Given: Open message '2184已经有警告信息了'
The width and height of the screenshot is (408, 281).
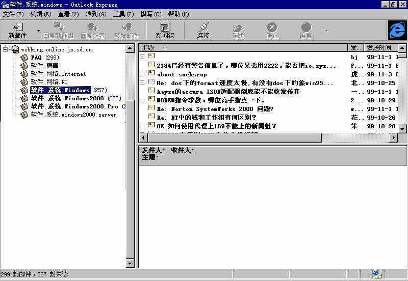Looking at the screenshot, I should coord(246,66).
